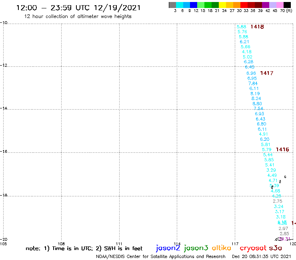Click the 'Dec 20 08:31:35 UTC 2021' timestamp
Viewport: 296px width, 260px height.
[x=262, y=256]
